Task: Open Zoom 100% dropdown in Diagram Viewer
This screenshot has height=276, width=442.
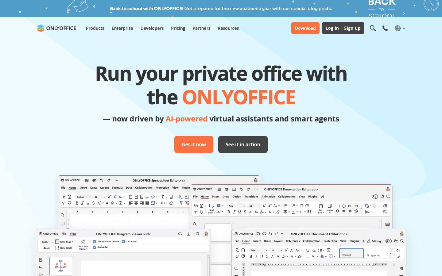Action: tap(47, 242)
